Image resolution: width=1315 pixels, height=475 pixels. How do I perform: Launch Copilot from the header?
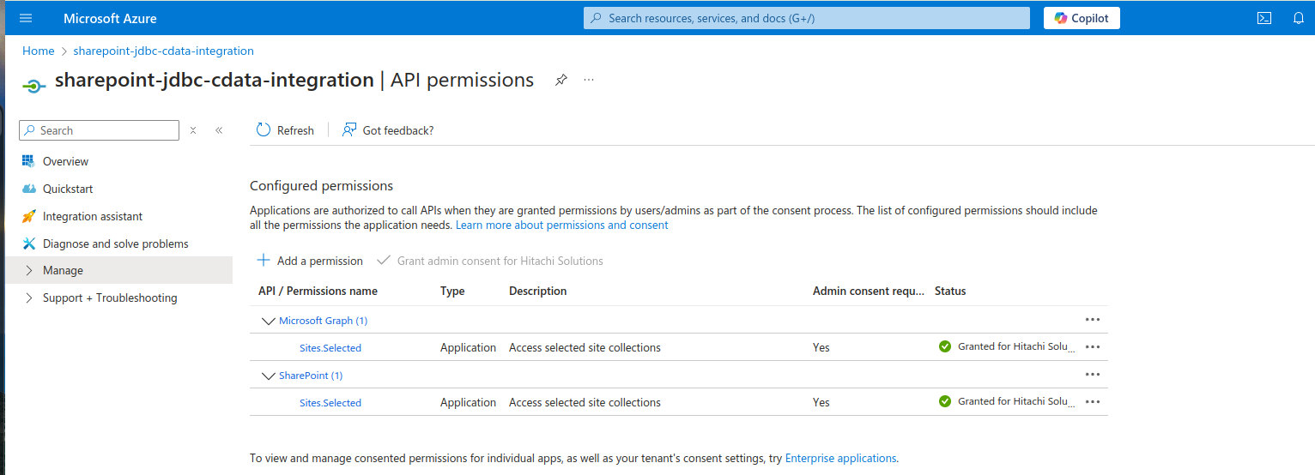pos(1082,18)
